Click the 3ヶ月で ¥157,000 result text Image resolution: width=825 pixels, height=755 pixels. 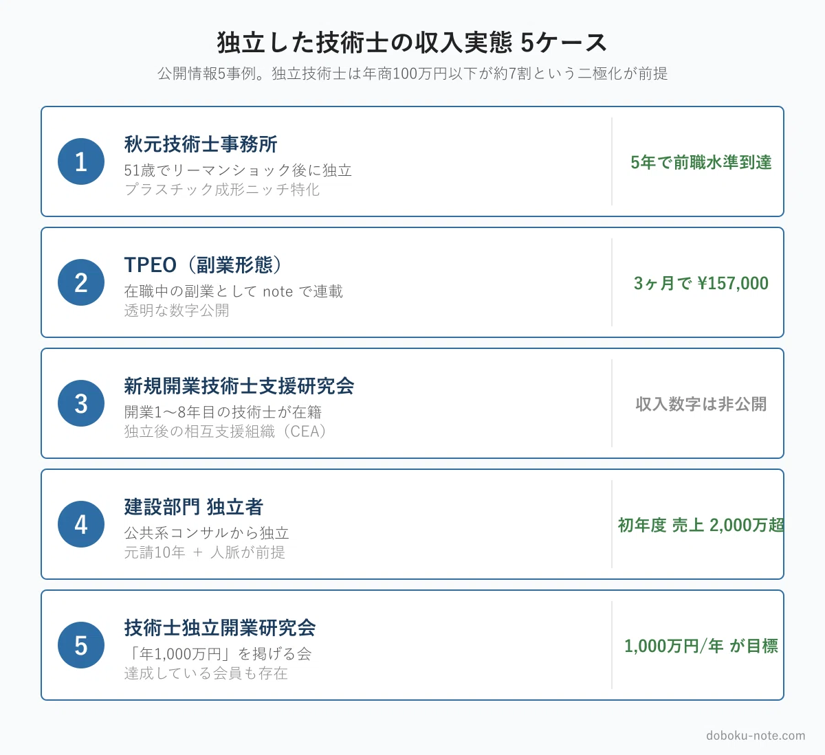[x=701, y=283]
